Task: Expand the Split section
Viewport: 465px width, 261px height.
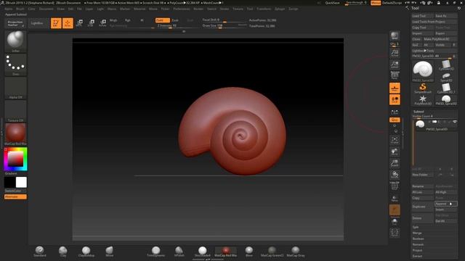Action: (416, 227)
